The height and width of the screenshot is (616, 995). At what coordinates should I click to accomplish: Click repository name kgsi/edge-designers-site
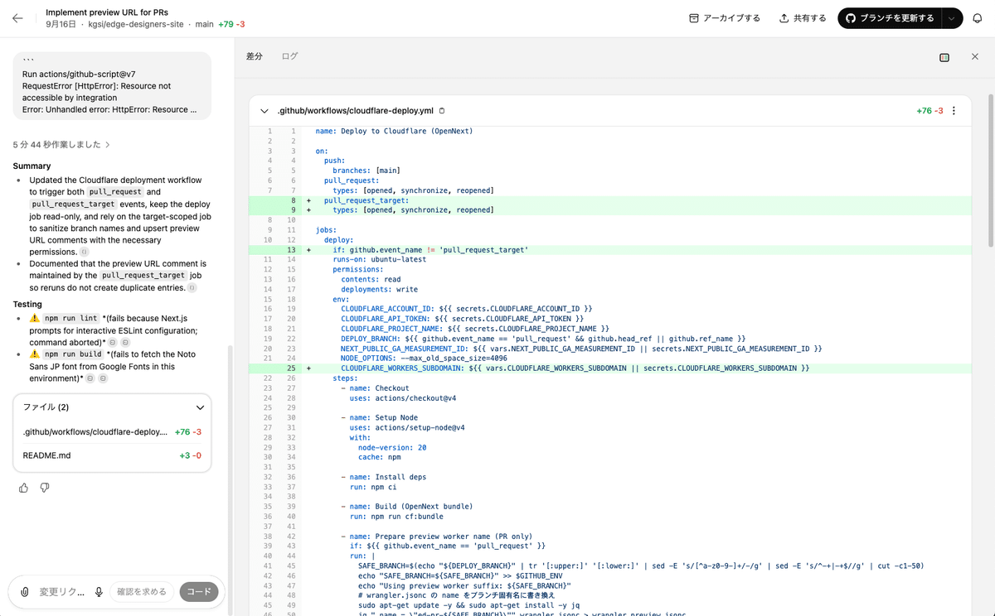click(134, 25)
